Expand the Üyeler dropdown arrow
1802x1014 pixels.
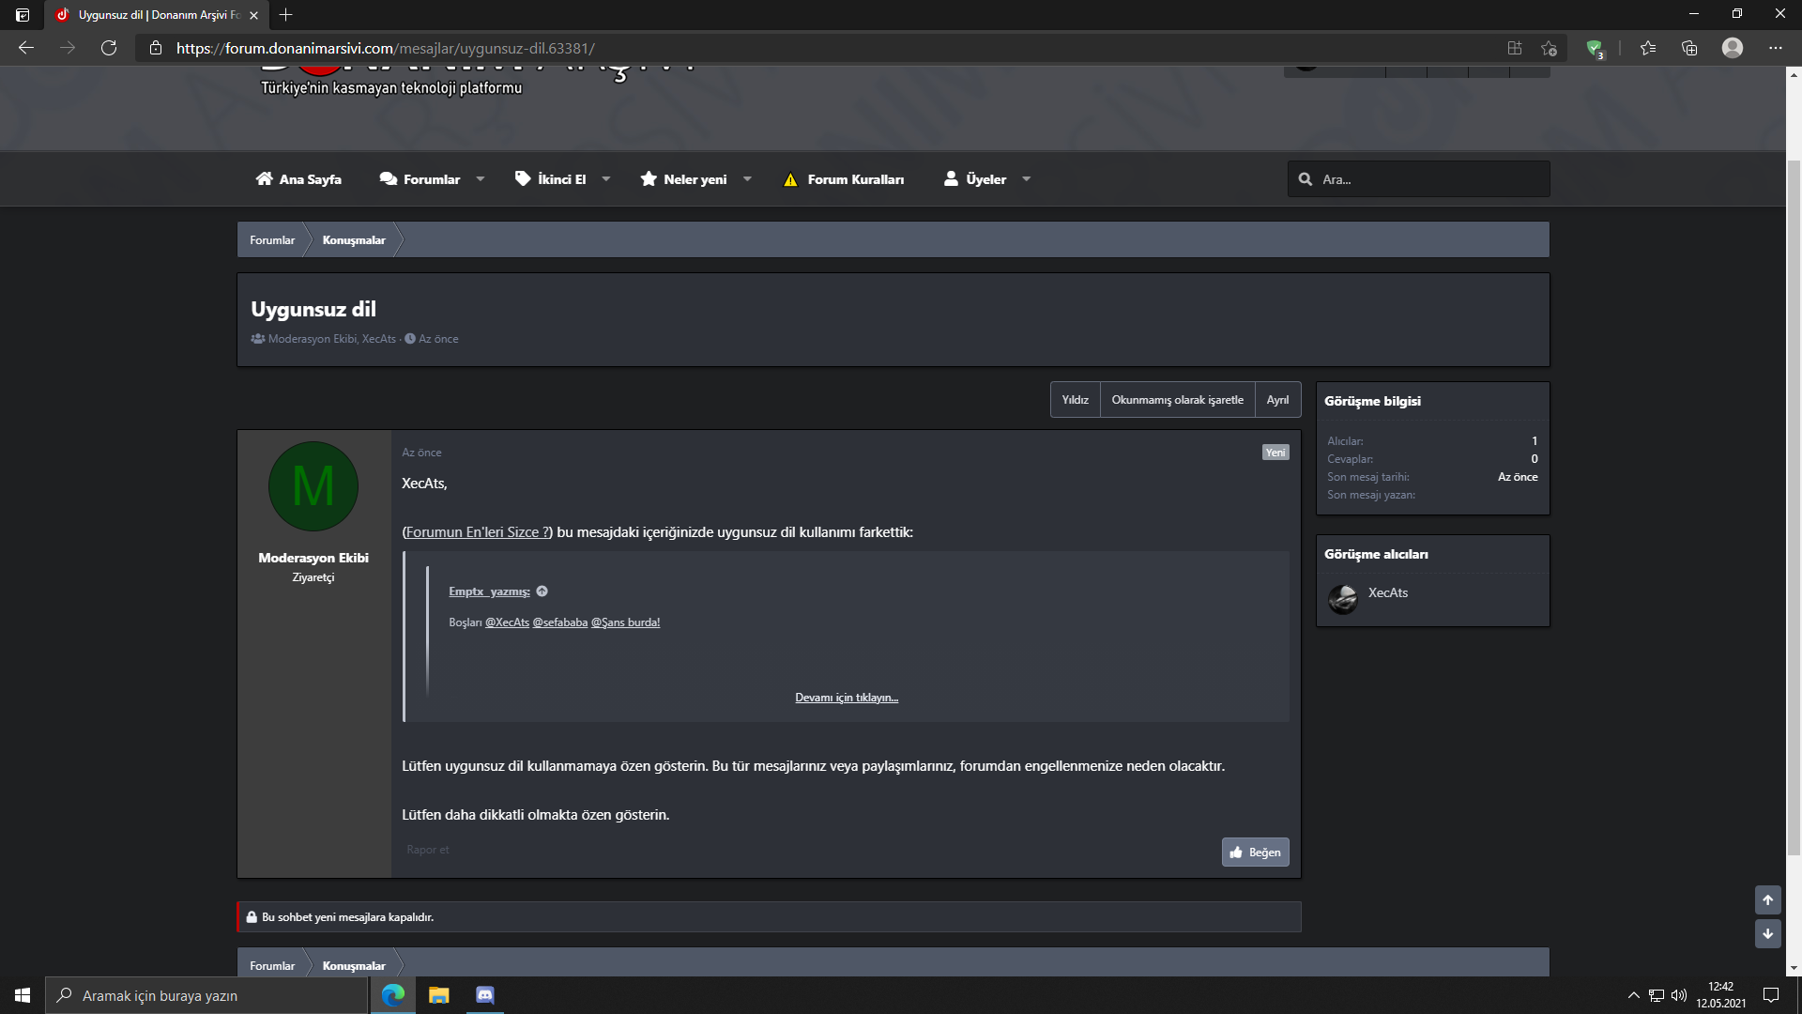(1026, 179)
